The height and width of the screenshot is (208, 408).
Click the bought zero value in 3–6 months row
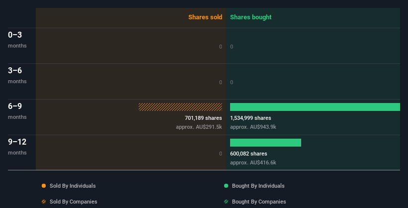click(232, 82)
